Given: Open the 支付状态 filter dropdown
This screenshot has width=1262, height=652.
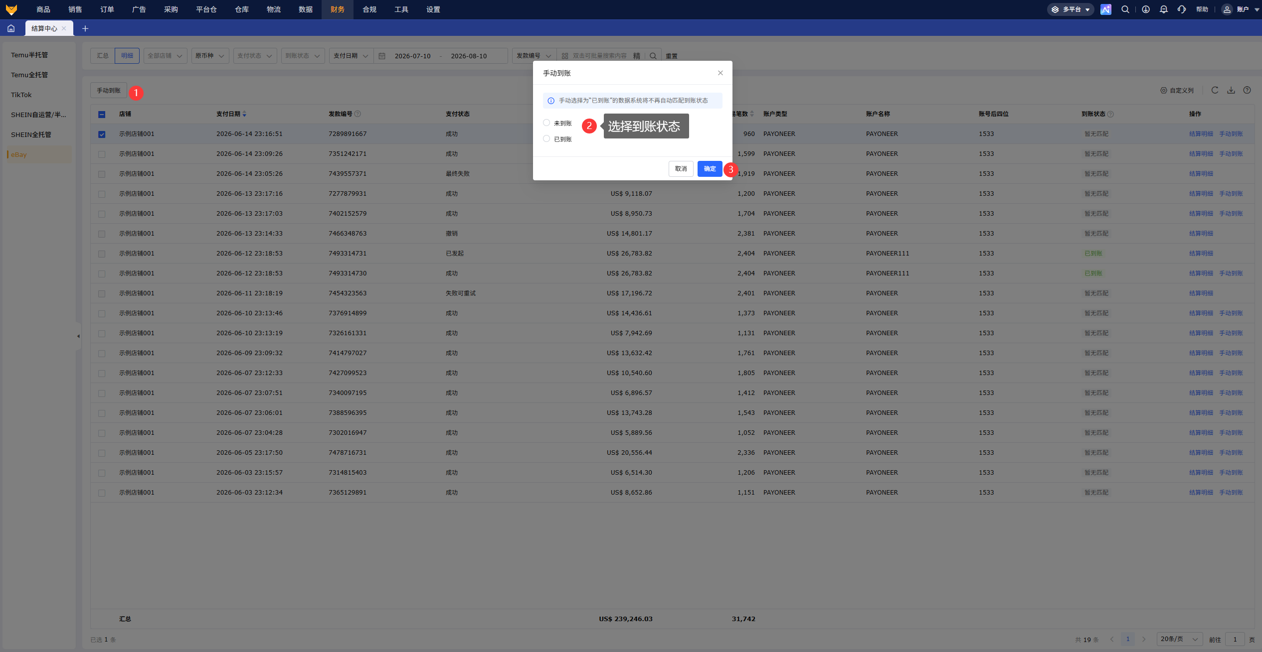Looking at the screenshot, I should [255, 56].
